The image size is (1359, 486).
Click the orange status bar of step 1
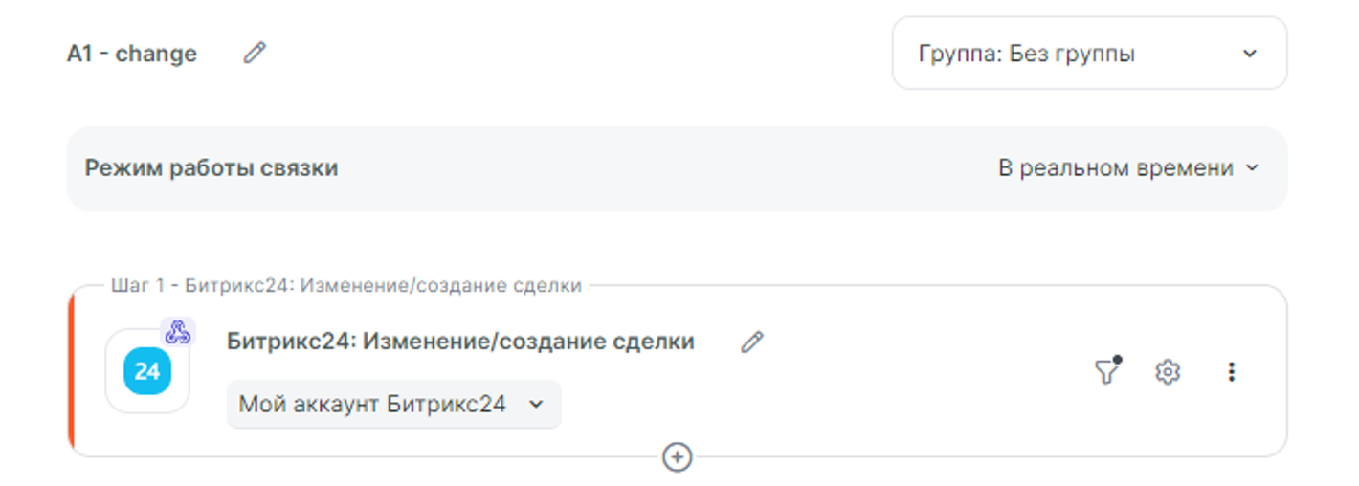(x=72, y=371)
